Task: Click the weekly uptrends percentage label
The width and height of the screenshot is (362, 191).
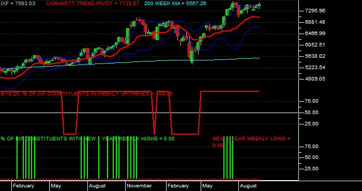Action: click(86, 94)
